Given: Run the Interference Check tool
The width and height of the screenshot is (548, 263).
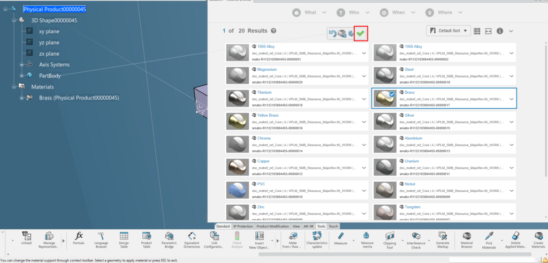Looking at the screenshot, I should [416, 239].
